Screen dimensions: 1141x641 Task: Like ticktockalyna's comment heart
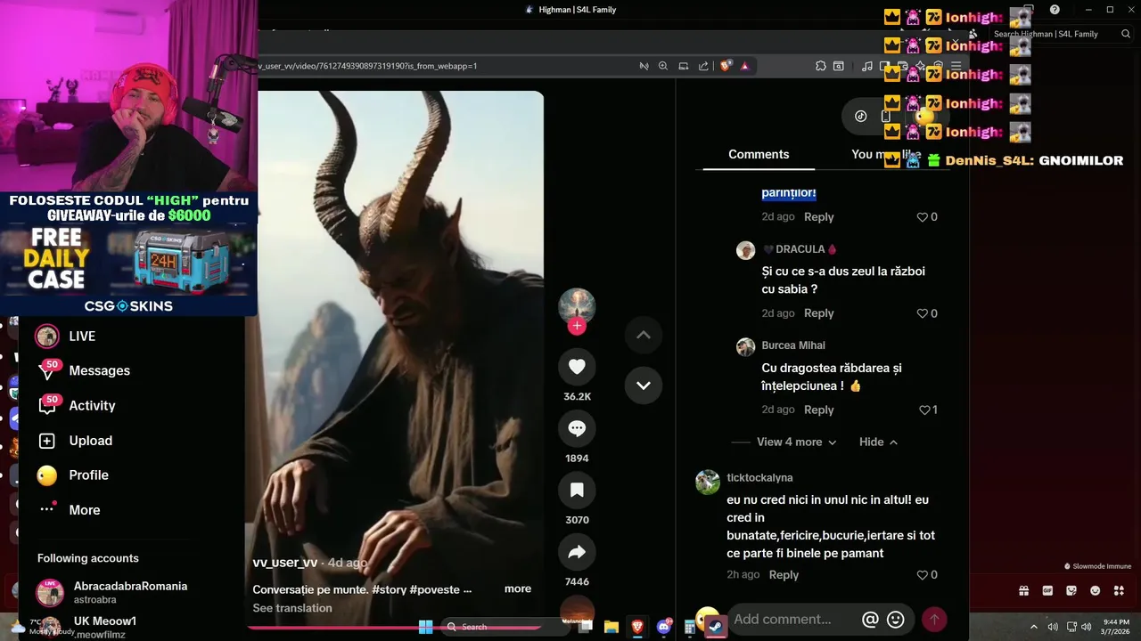(x=923, y=575)
